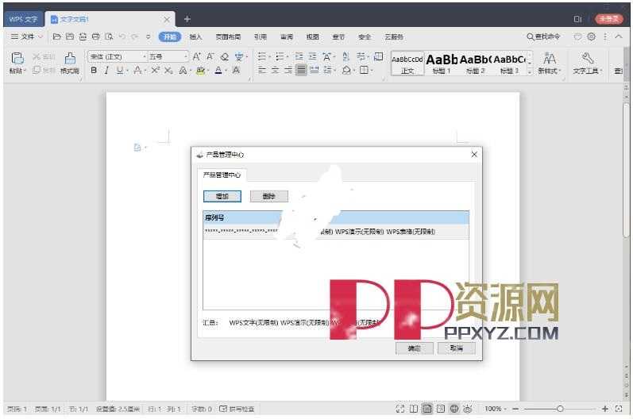This screenshot has height=419, width=633.
Task: Click the Print icon in quick access toolbar
Action: tap(95, 37)
